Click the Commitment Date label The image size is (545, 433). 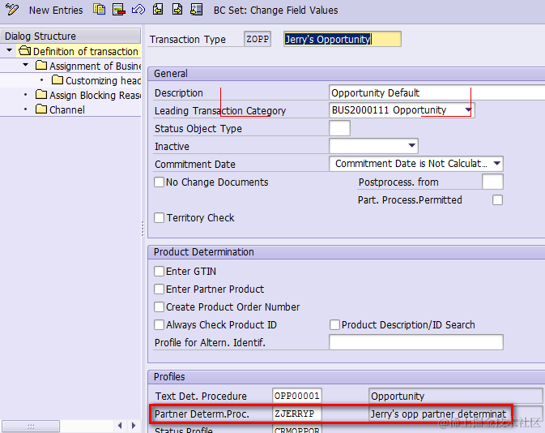tap(195, 164)
